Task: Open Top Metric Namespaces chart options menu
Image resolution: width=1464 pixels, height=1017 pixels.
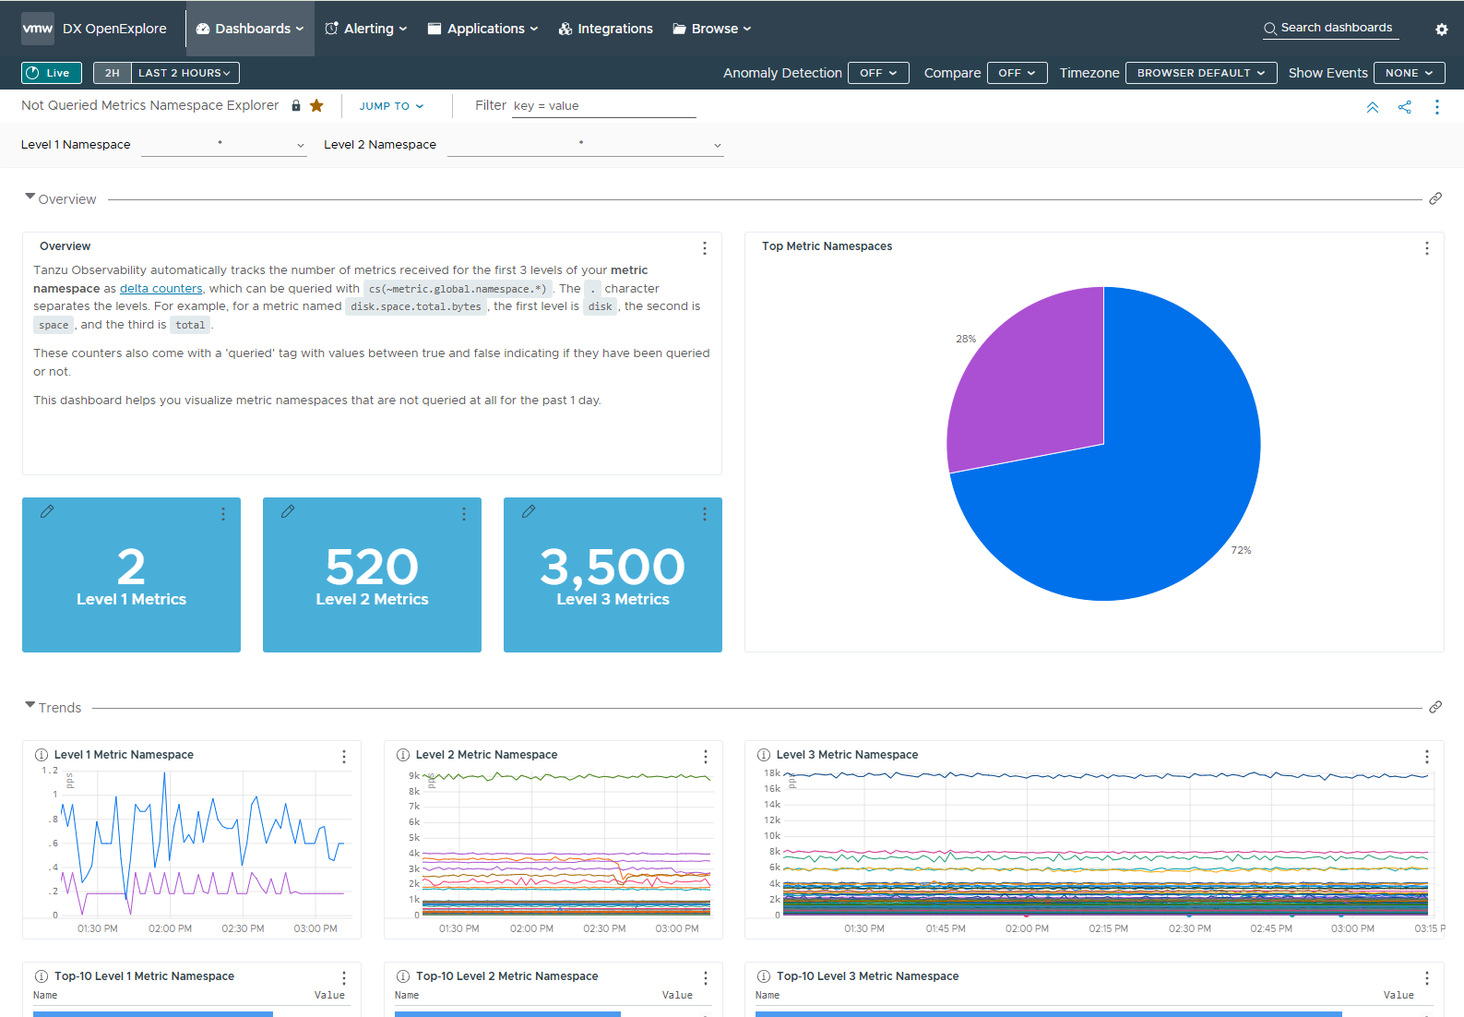Action: tap(1426, 248)
